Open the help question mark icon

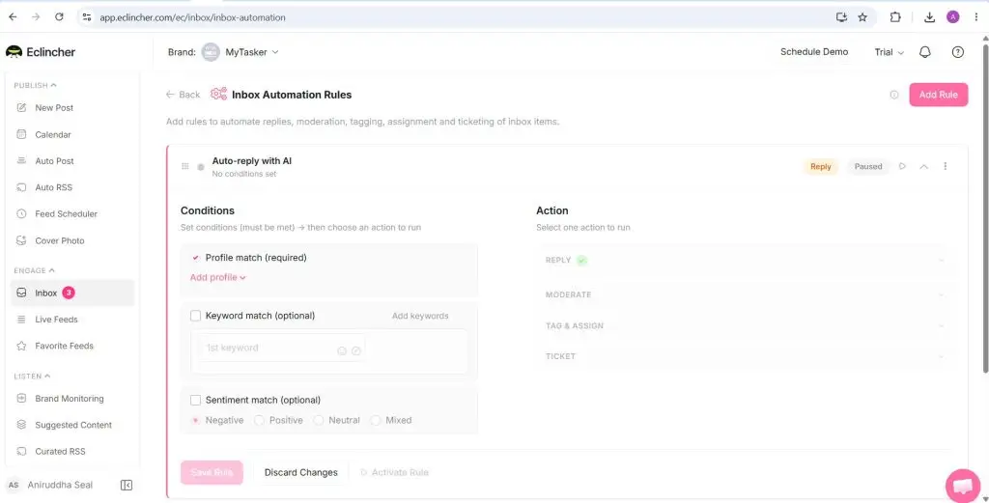957,52
